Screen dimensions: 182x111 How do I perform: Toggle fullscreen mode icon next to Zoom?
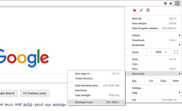point(176,52)
